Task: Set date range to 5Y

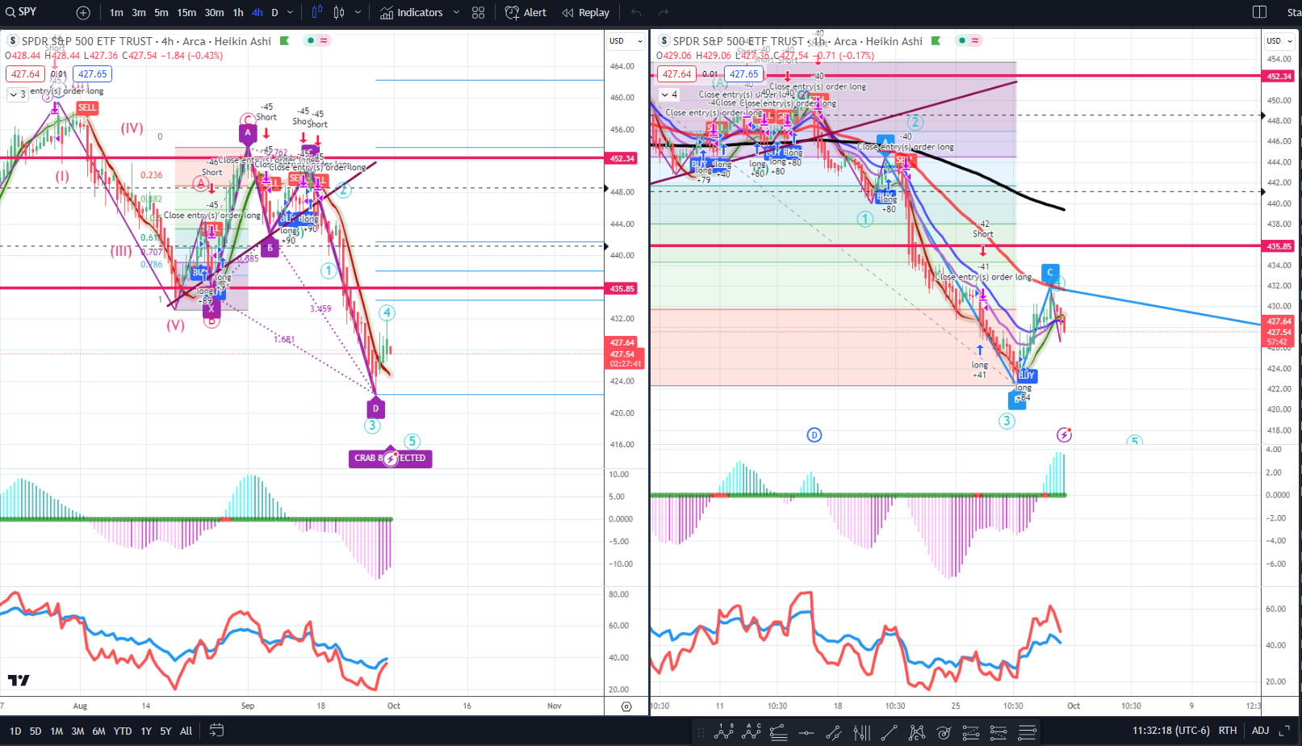Action: point(165,731)
